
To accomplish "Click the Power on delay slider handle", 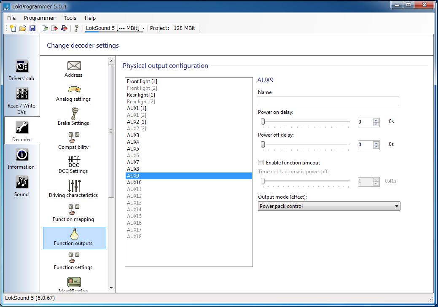I will (x=263, y=122).
